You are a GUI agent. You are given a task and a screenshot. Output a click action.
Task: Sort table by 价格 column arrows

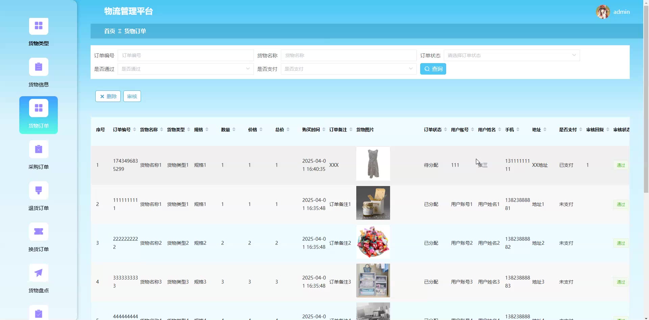261,130
